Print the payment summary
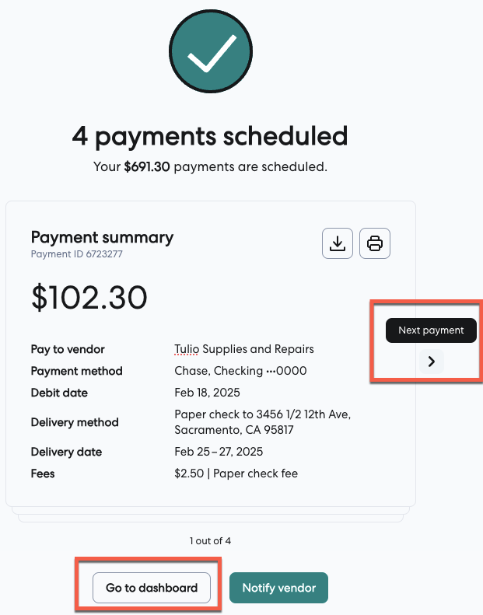This screenshot has height=615, width=483. (375, 243)
